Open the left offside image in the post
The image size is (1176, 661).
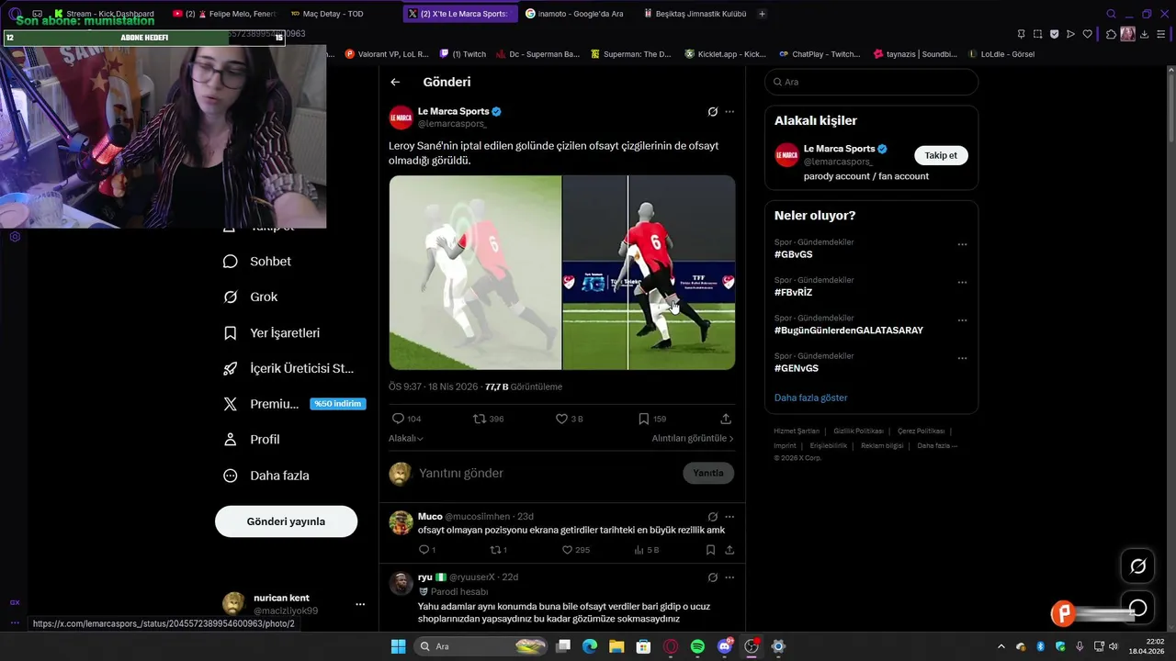[475, 273]
